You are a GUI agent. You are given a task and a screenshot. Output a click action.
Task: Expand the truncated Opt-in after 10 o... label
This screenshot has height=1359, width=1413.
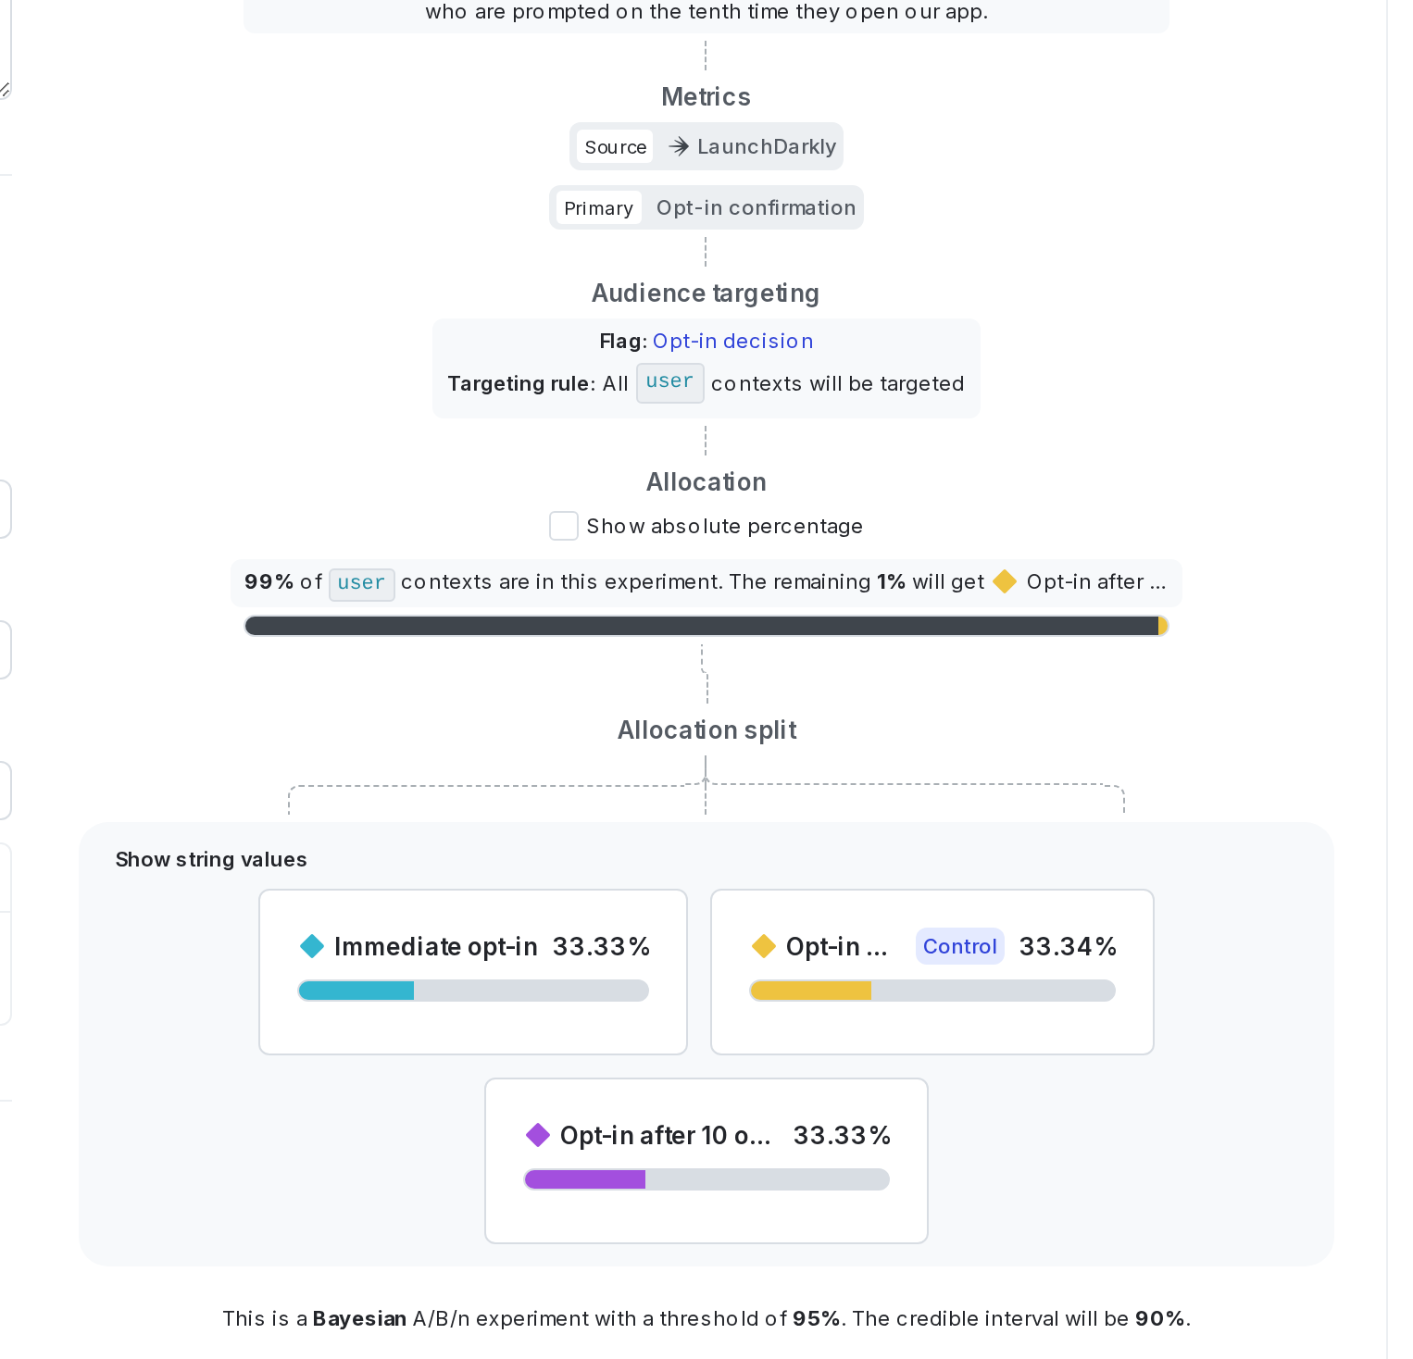pyautogui.click(x=664, y=1135)
